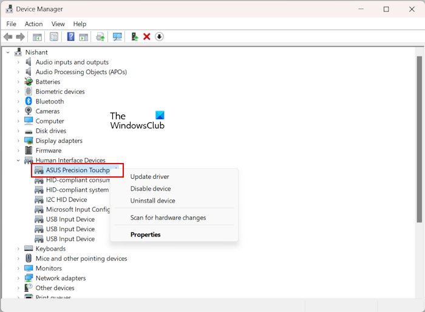
Task: Click the Show/Hide Console Tree toolbar icon
Action: click(37, 36)
